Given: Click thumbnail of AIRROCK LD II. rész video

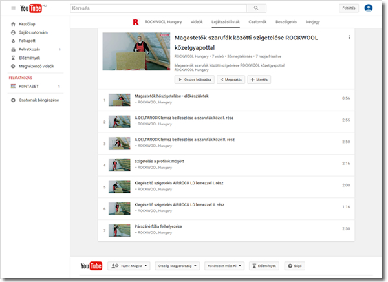Looking at the screenshot, I should pos(120,209).
